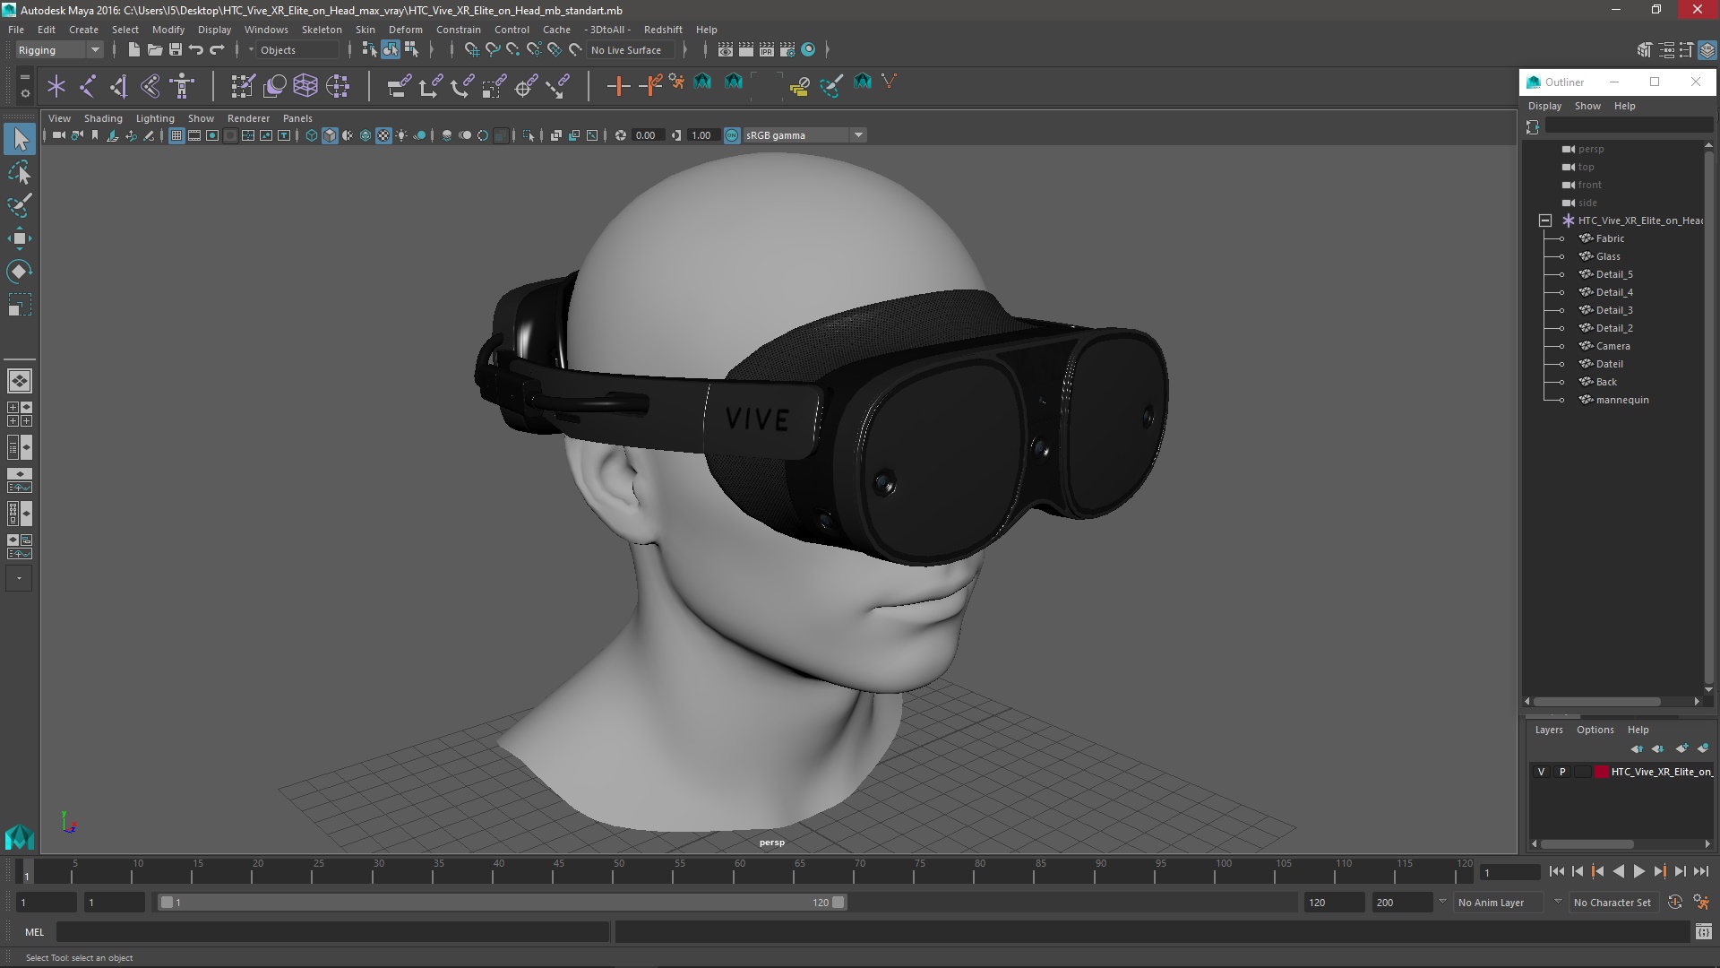The height and width of the screenshot is (968, 1720).
Task: Step to next key
Action: tap(1659, 871)
